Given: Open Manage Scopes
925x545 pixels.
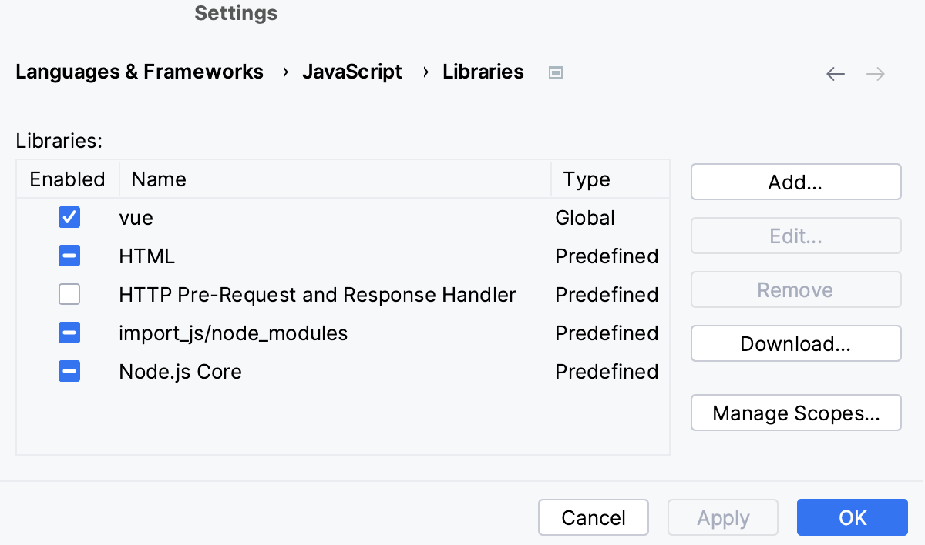Looking at the screenshot, I should point(795,413).
